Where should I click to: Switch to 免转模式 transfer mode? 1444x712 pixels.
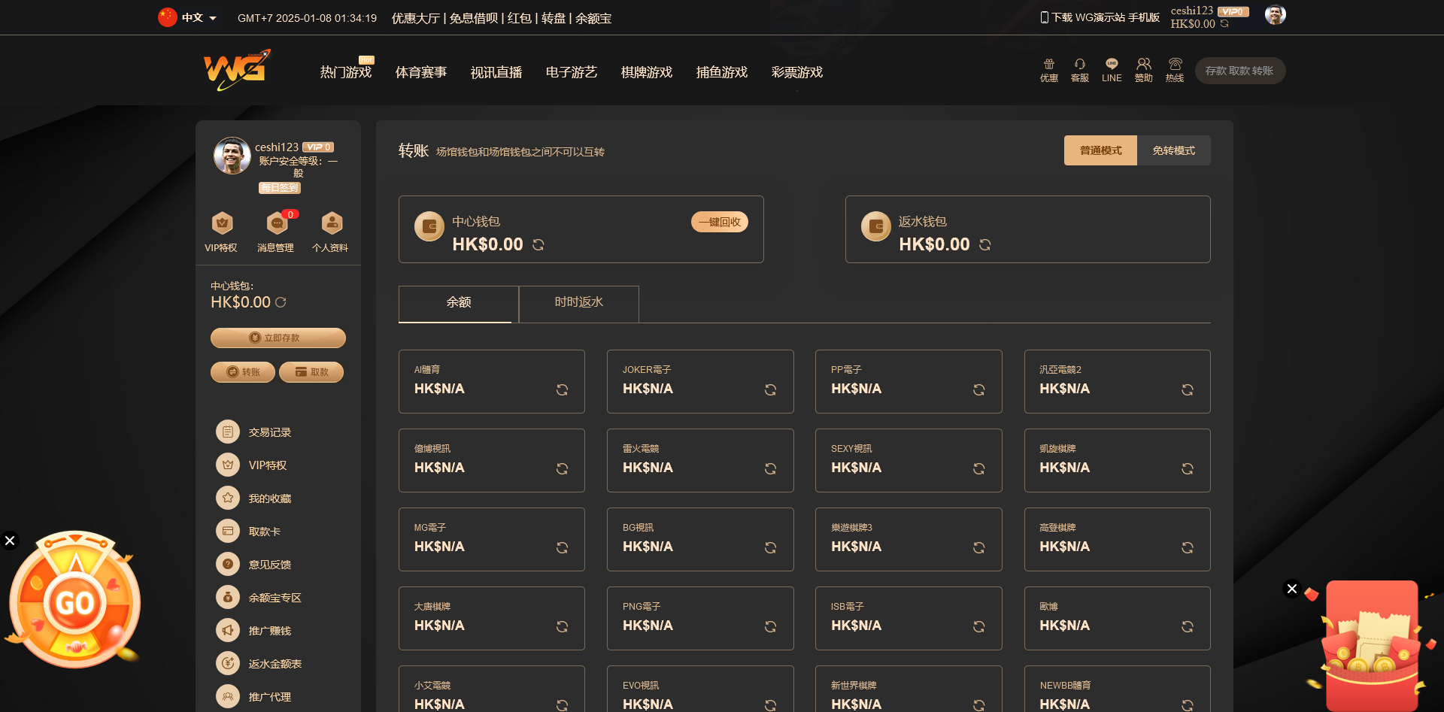pos(1173,150)
